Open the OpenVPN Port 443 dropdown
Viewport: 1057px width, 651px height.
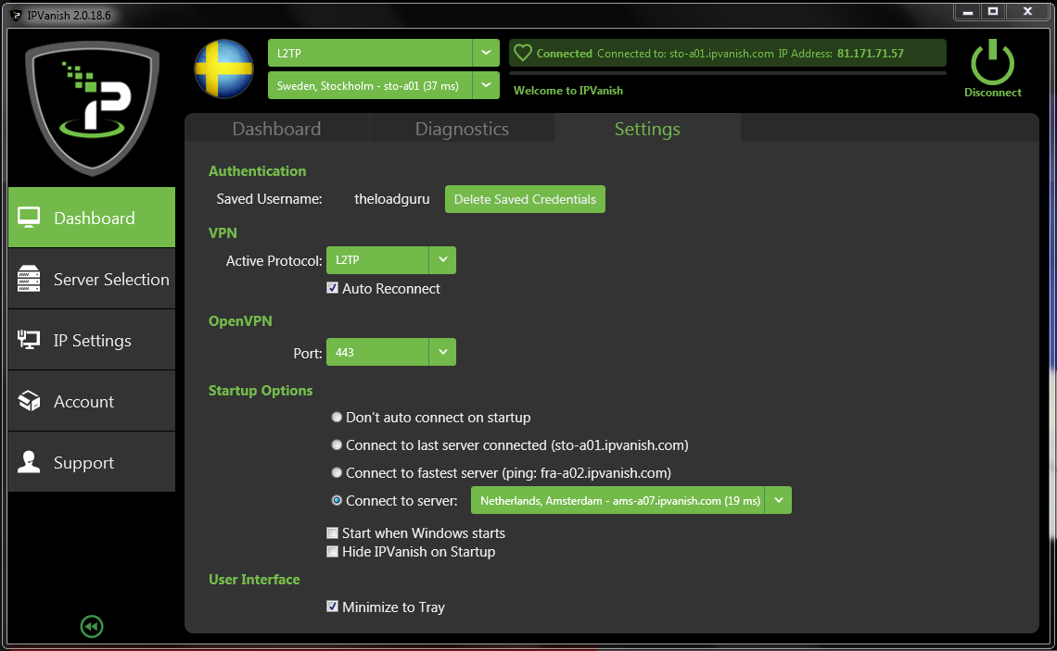point(391,352)
